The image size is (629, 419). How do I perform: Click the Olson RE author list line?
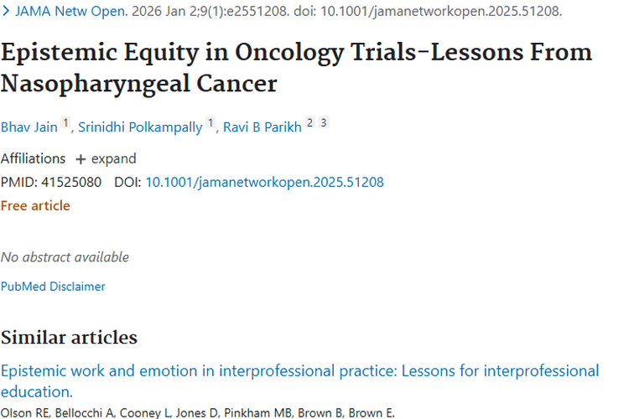pos(197,411)
